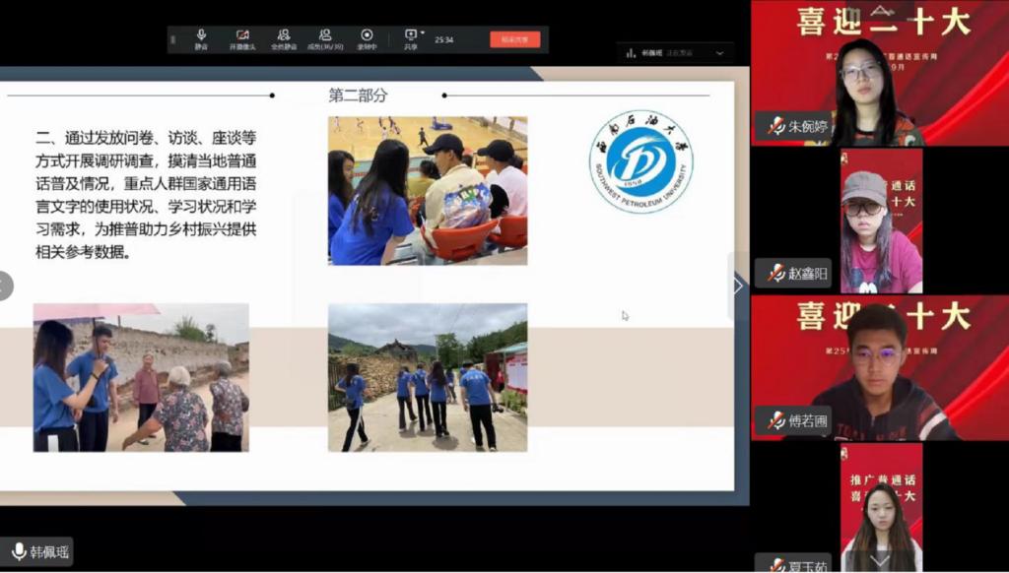Select 朱婉婷's video thumbnail
Screen dimensions: 1009x573
(x=879, y=74)
